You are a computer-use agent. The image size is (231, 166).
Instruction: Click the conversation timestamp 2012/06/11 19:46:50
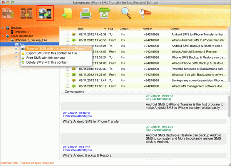tap(76, 113)
